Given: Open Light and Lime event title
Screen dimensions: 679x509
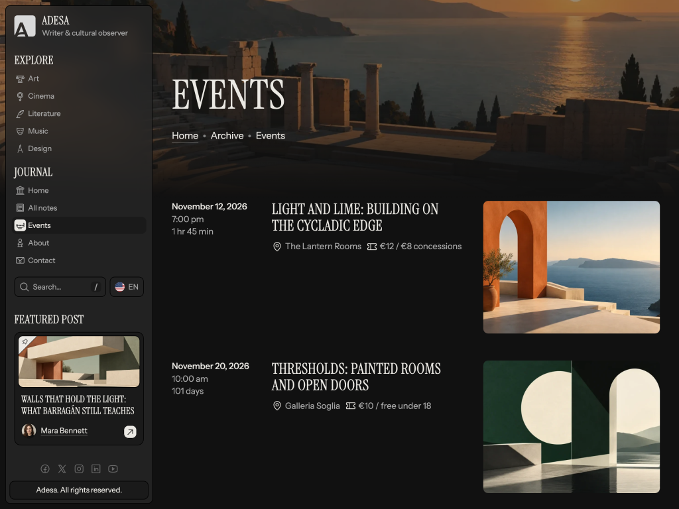Looking at the screenshot, I should (355, 217).
